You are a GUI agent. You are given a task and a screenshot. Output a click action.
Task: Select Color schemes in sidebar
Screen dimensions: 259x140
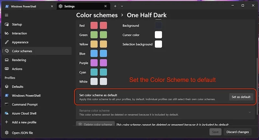[37, 51]
